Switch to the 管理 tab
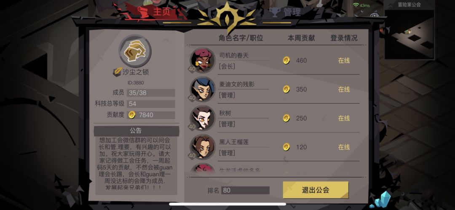This screenshot has height=210, width=455. 285,12
